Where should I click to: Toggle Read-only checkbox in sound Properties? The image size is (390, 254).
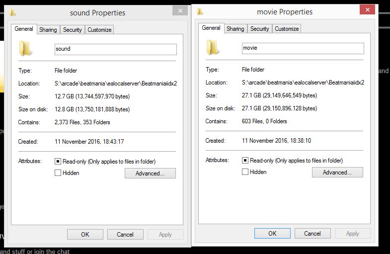click(x=58, y=162)
